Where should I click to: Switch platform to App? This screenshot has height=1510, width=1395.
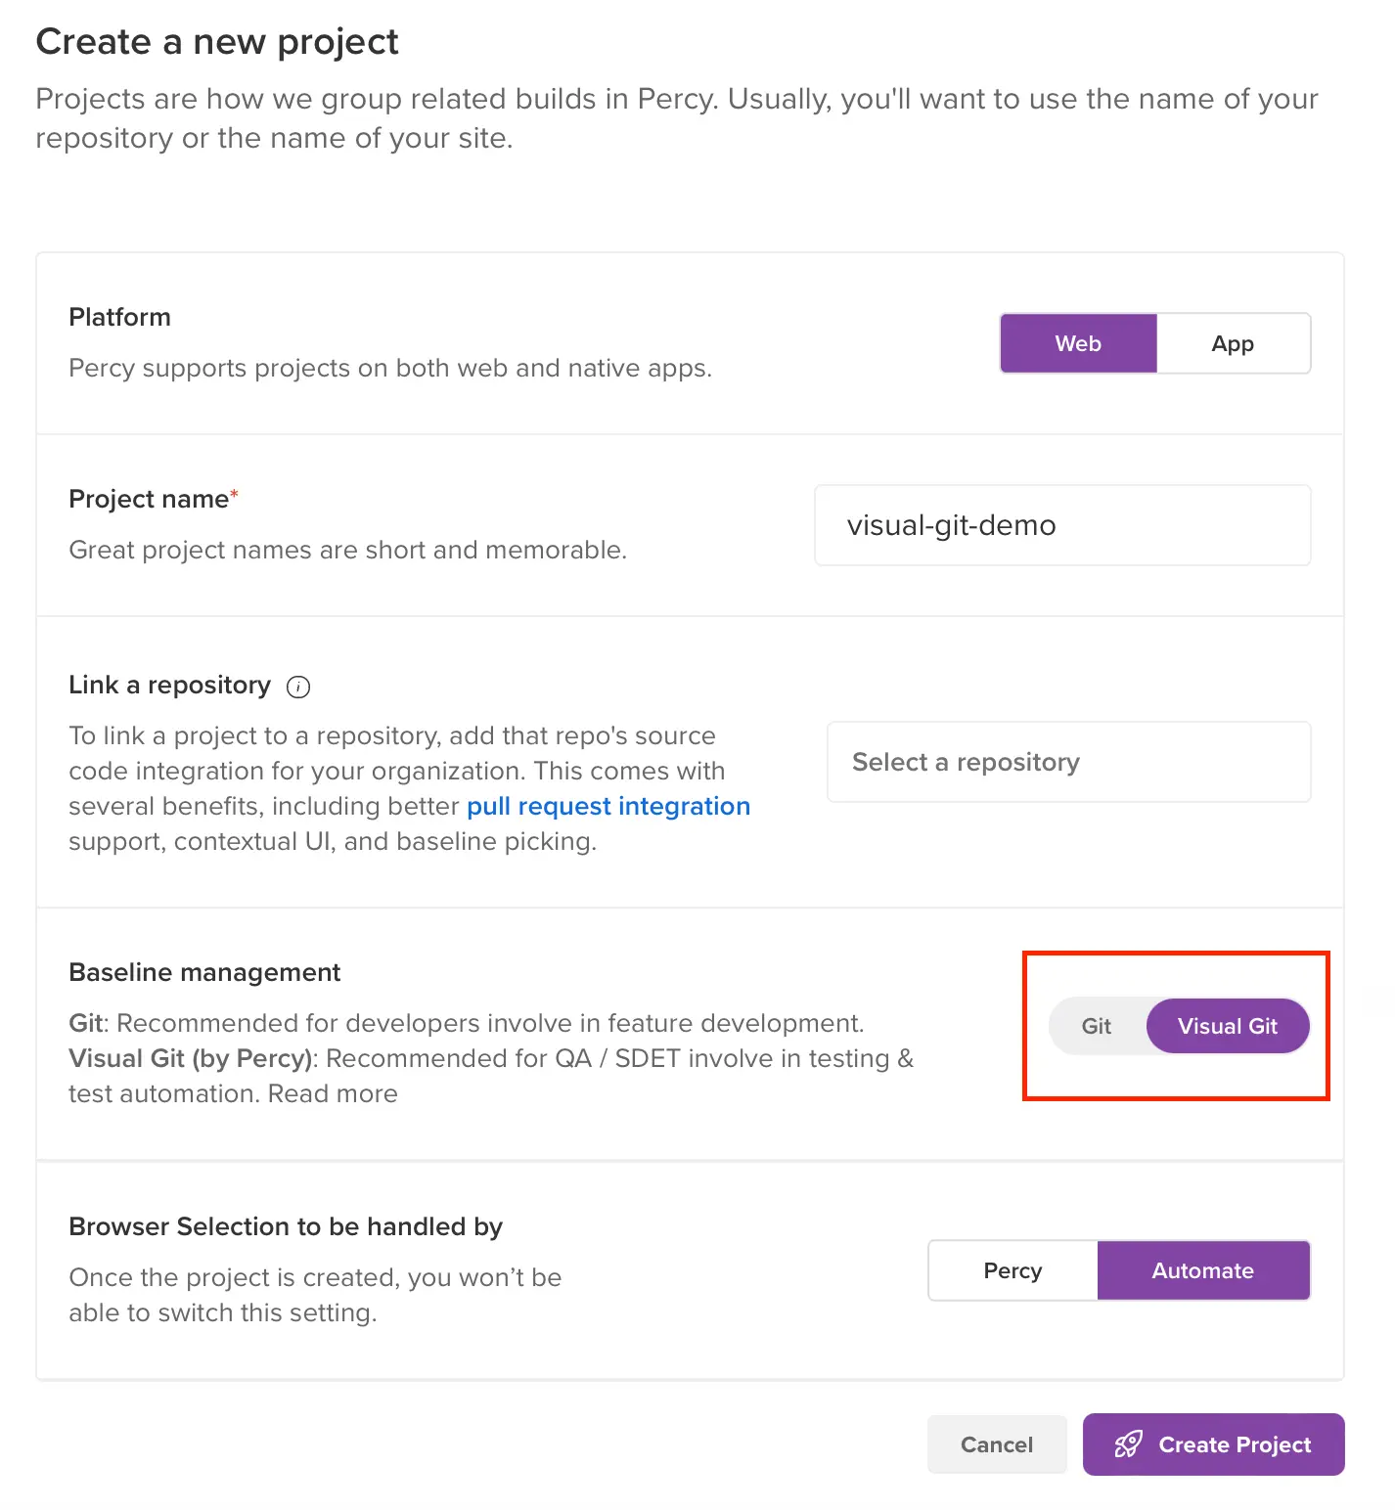coord(1233,343)
